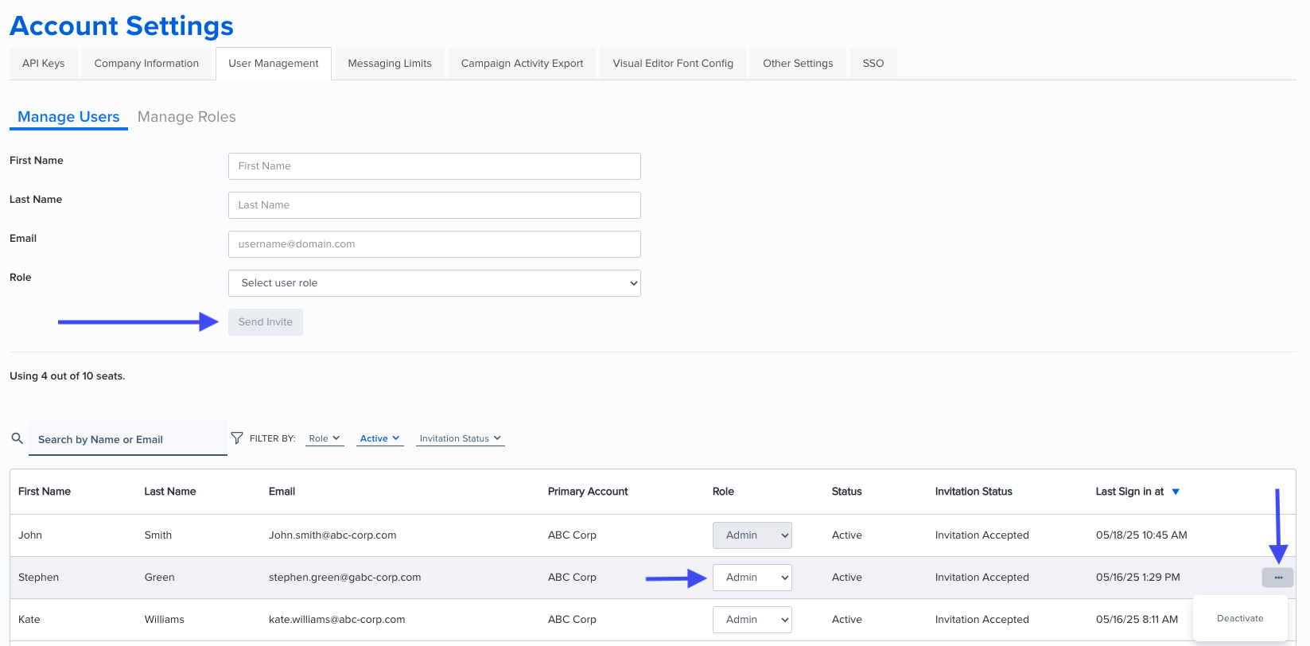Viewport: 1310px width, 646px height.
Task: Select John.smith@abc-corp.com email cell
Action: (x=332, y=535)
